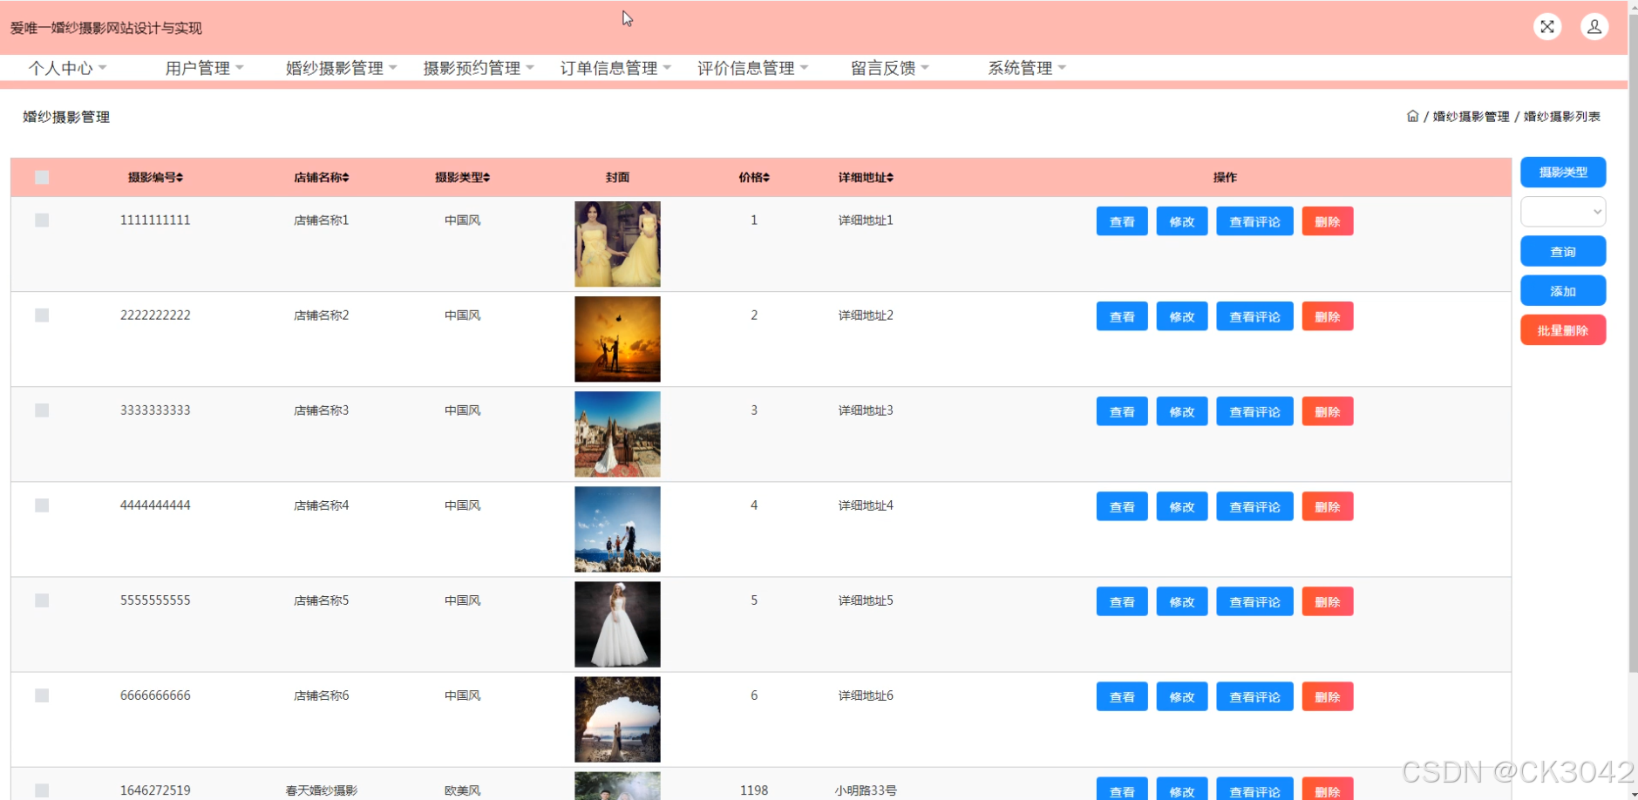Click 婚纱摄影管理 breadcrumb link
The width and height of the screenshot is (1638, 800).
point(1471,116)
